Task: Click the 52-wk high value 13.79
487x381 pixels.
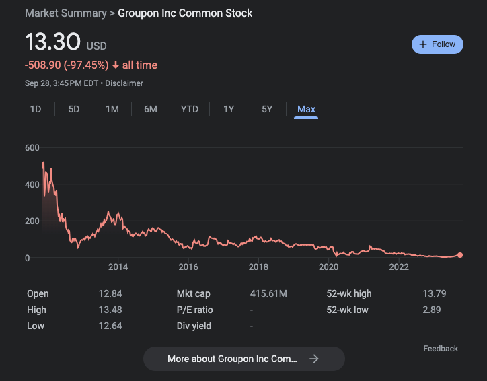Action: pyautogui.click(x=435, y=293)
